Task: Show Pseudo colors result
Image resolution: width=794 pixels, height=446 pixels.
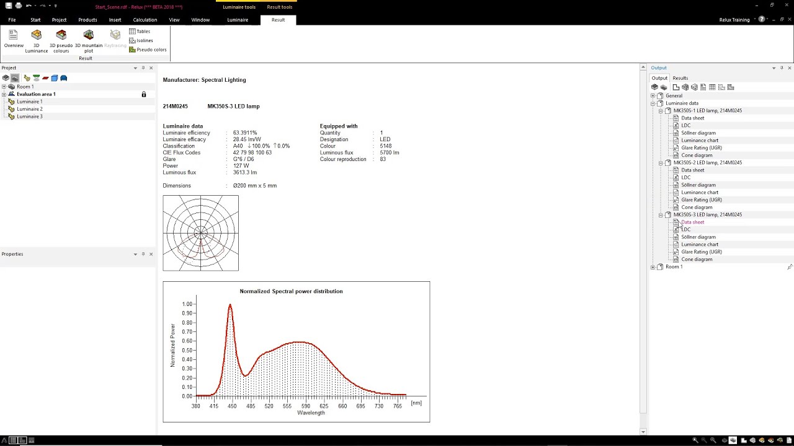Action: pos(148,50)
